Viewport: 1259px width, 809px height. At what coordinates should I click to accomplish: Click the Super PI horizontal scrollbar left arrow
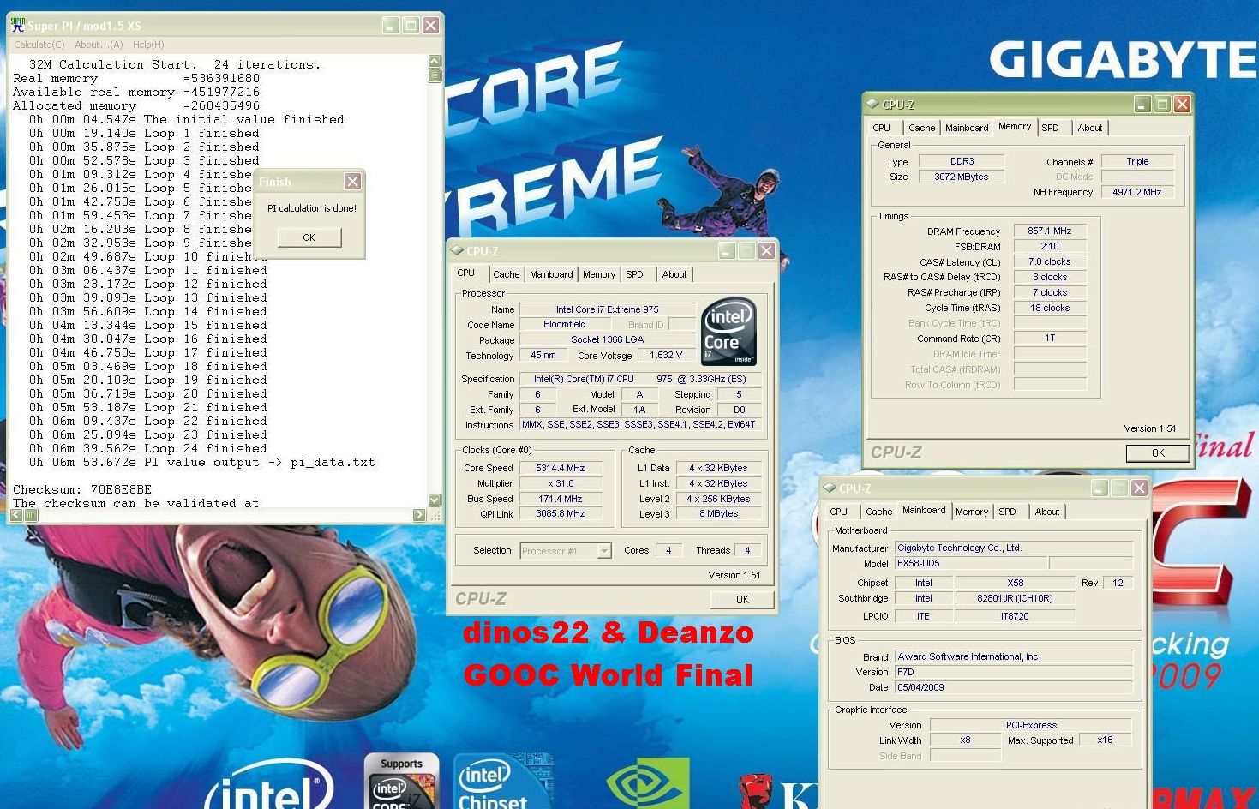click(x=17, y=515)
